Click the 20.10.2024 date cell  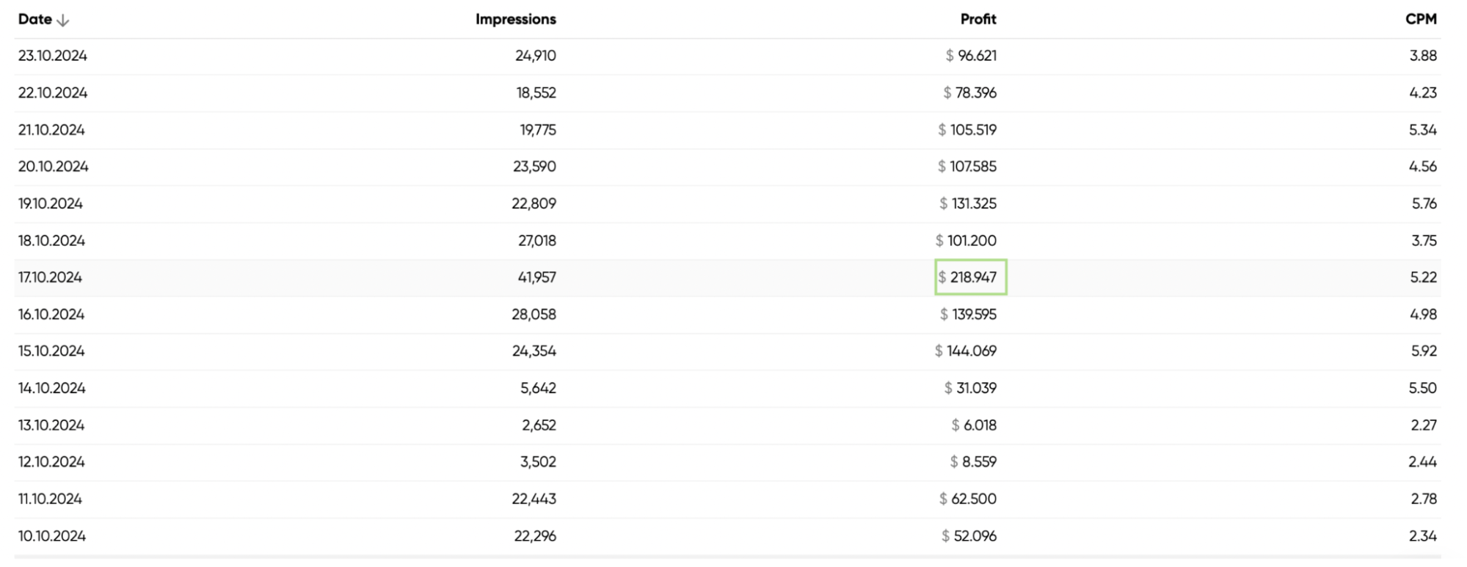click(53, 167)
